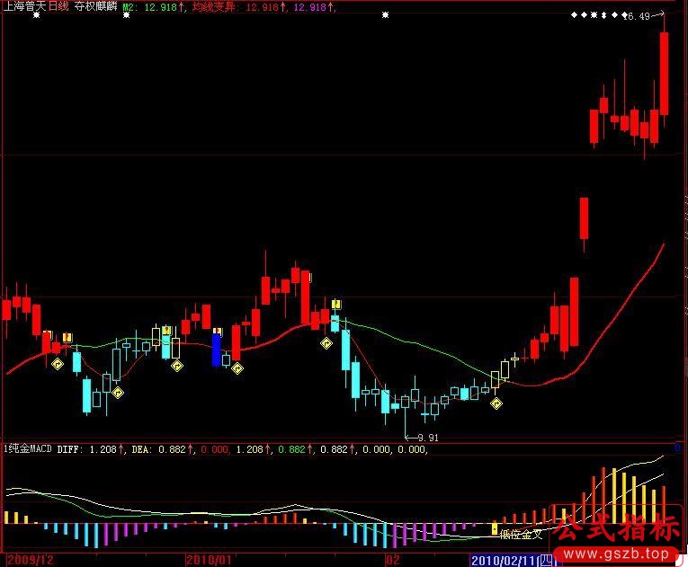The height and width of the screenshot is (567, 688).
Task: Click the 日线 period label
Action: [x=58, y=6]
